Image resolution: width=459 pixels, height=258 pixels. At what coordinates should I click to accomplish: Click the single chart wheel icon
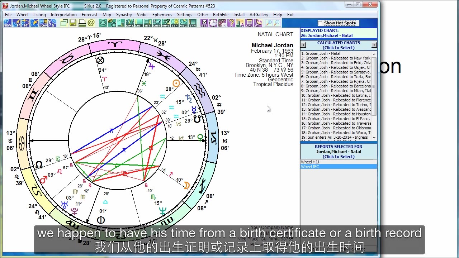[x=103, y=23]
